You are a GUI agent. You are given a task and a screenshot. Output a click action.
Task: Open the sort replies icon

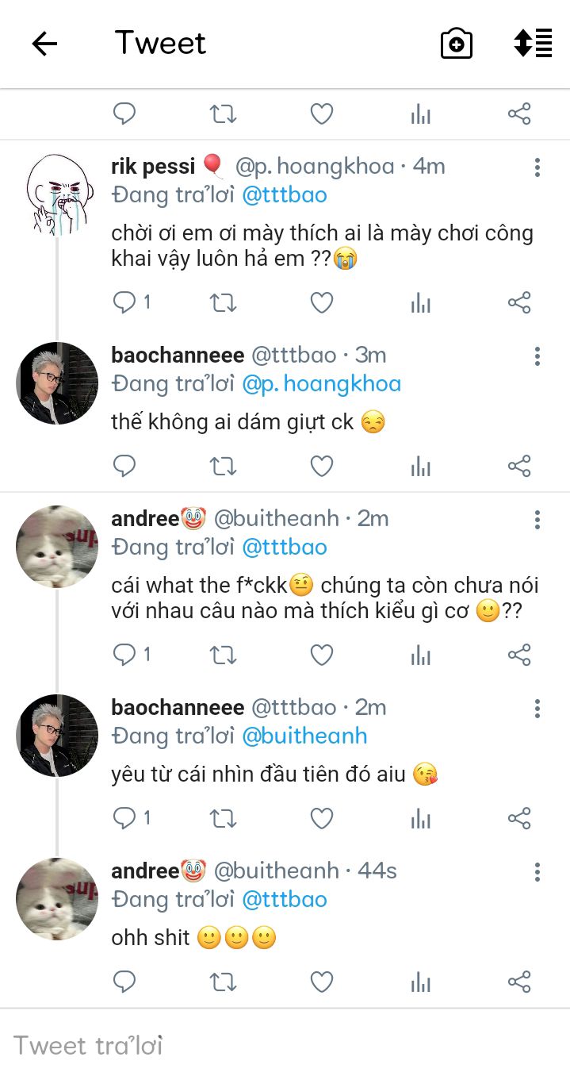(533, 43)
